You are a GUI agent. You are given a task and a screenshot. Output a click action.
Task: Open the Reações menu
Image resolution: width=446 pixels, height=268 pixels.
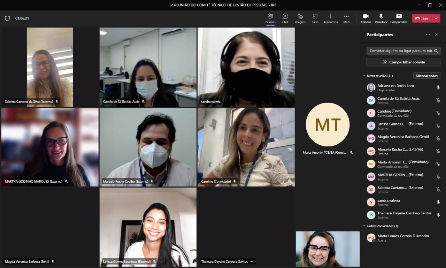[x=300, y=18]
